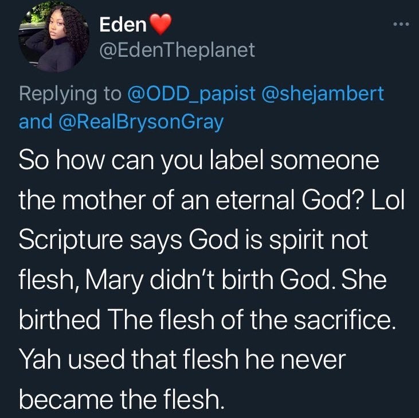Screen dimensions: 419x418
Task: Click the 'Replying to' label
Action: pyautogui.click(x=70, y=94)
